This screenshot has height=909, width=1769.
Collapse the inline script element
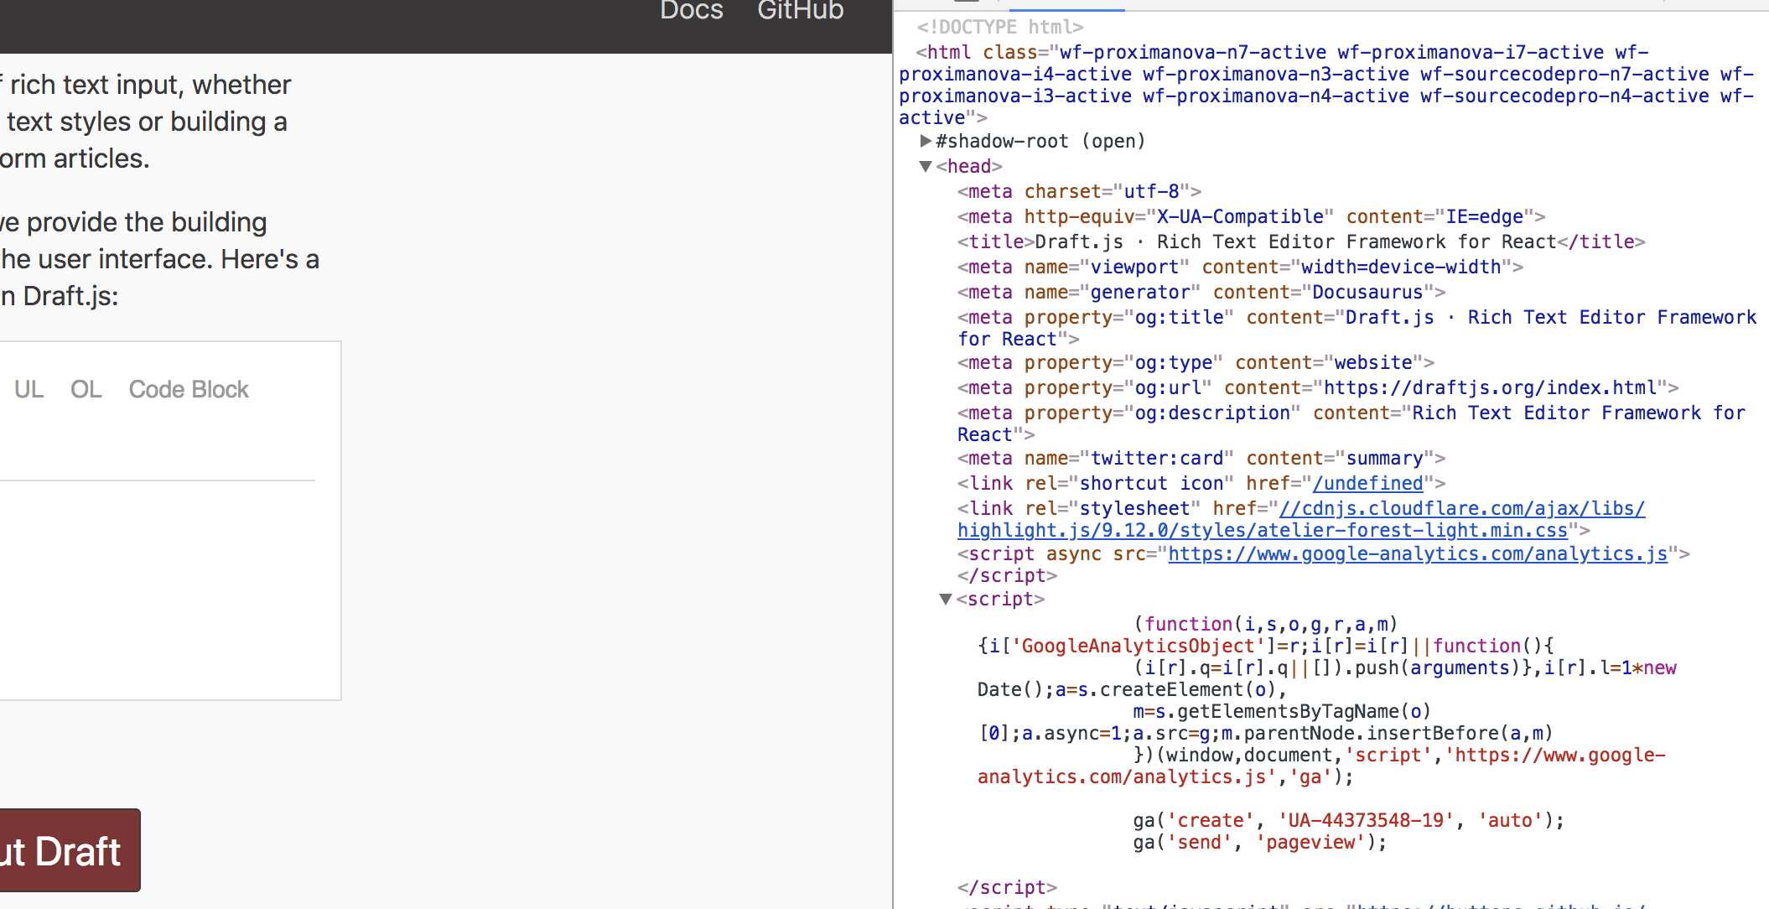pos(946,599)
